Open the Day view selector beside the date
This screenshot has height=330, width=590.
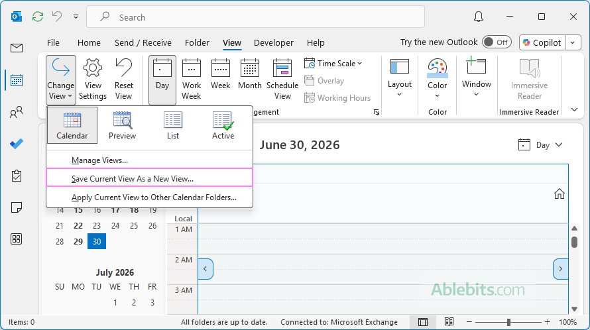[x=541, y=145]
